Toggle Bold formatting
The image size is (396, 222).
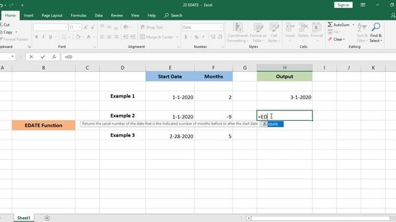[x=37, y=37]
